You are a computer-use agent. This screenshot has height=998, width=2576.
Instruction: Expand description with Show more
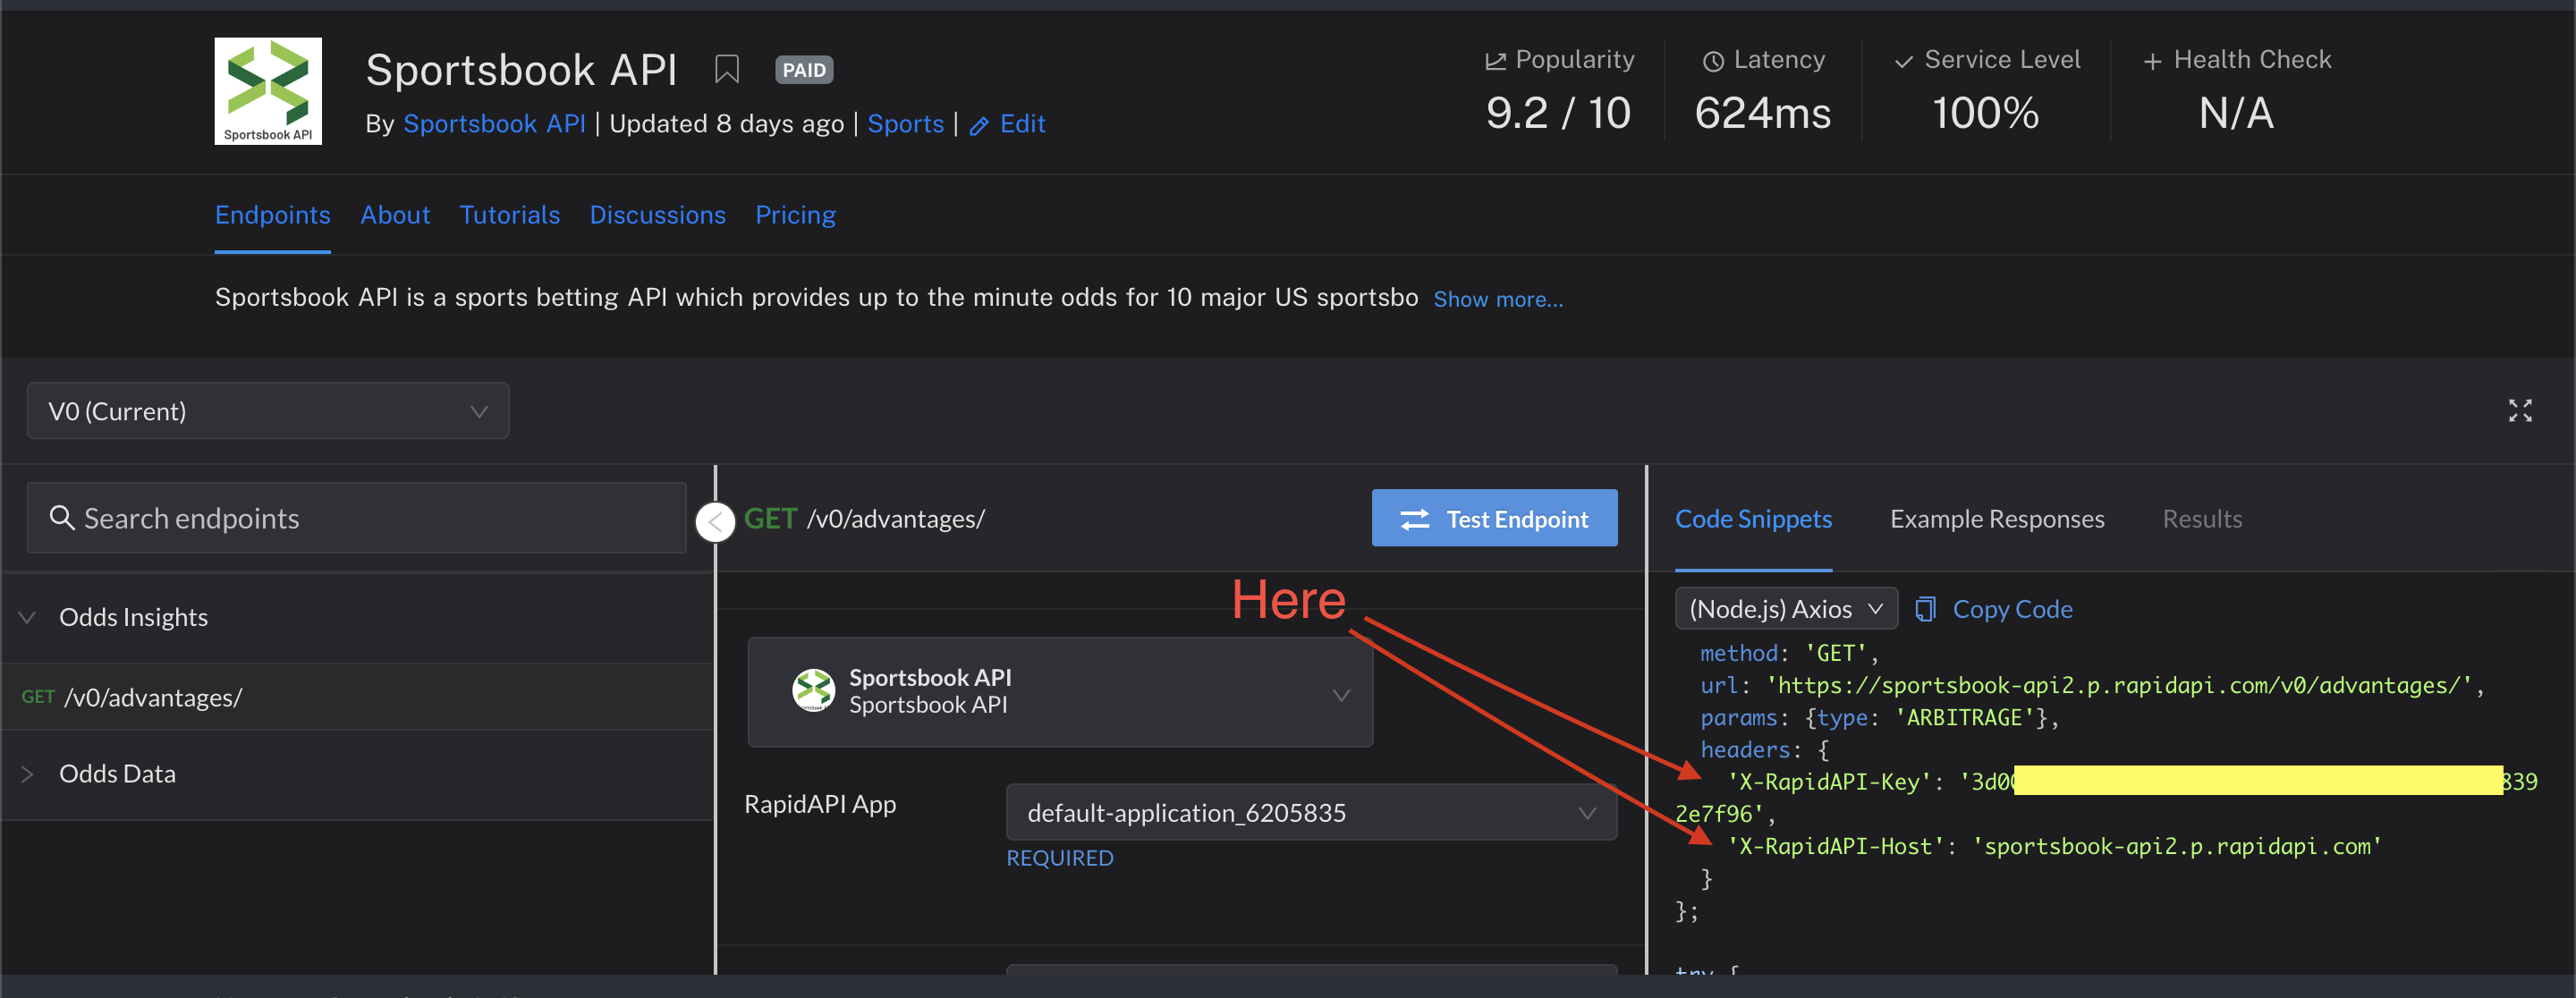pyautogui.click(x=1498, y=299)
